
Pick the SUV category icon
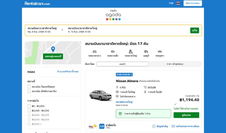[146, 52]
